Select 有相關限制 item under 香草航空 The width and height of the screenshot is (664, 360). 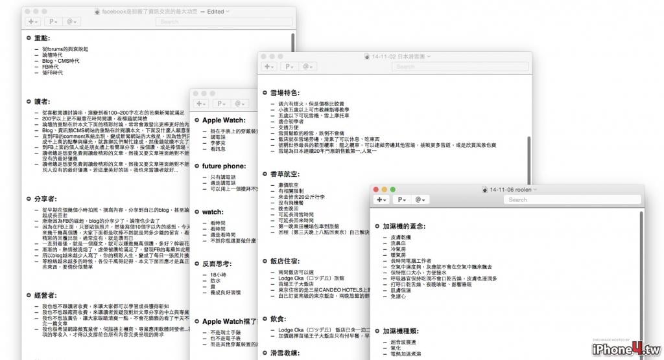291,191
